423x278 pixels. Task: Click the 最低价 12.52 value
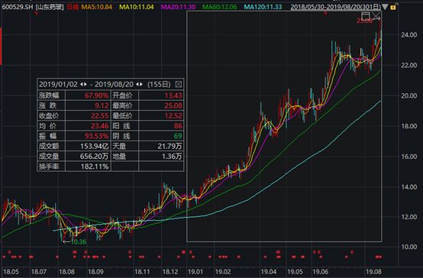(173, 116)
